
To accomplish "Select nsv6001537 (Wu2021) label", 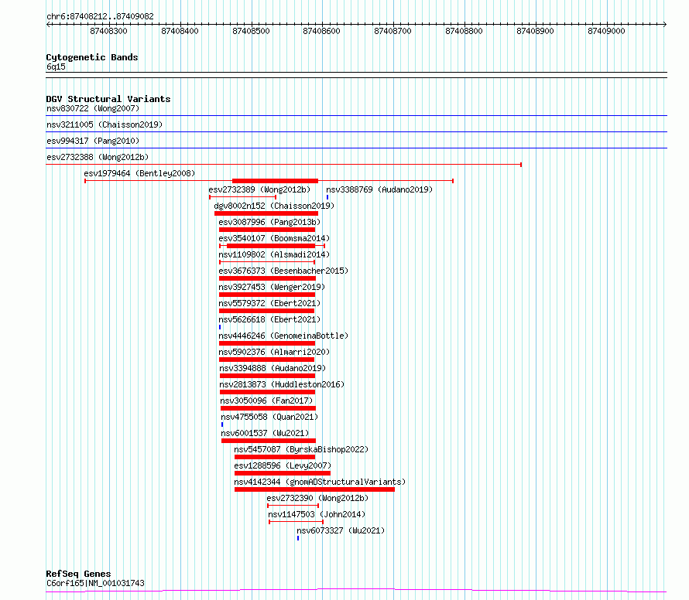I will pyautogui.click(x=265, y=433).
